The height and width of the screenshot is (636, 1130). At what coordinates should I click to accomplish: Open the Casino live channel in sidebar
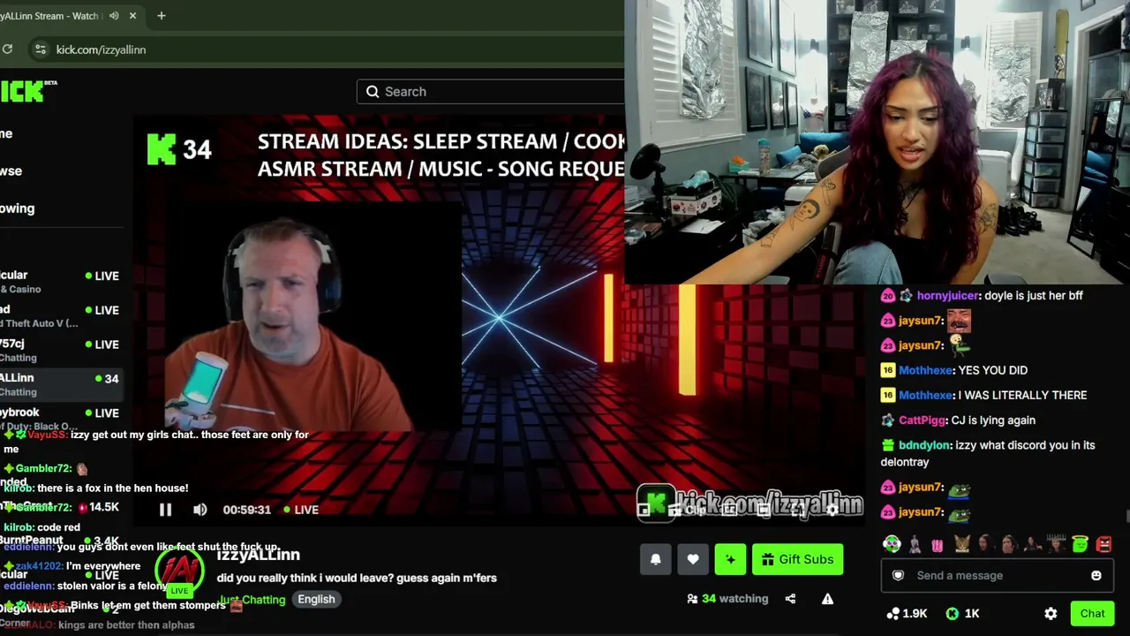(x=60, y=281)
